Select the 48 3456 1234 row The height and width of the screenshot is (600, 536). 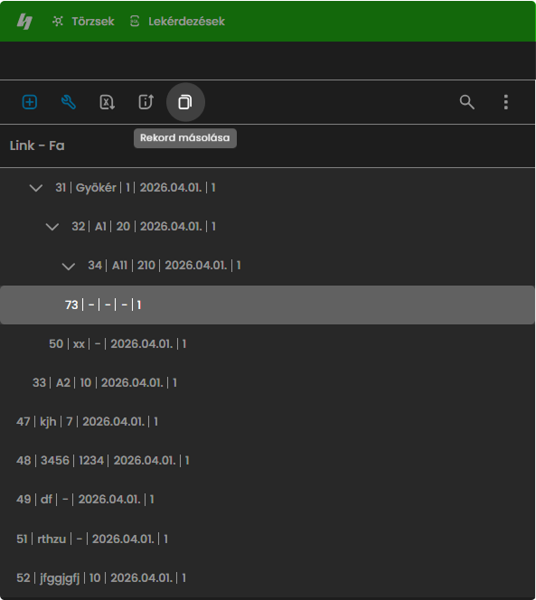pyautogui.click(x=268, y=460)
